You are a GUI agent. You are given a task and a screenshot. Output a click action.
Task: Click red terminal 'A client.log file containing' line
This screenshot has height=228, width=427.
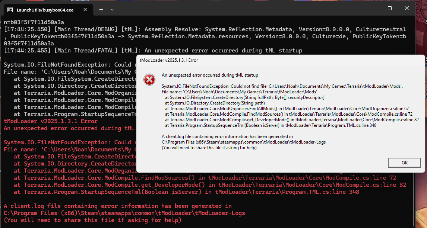[x=118, y=206]
